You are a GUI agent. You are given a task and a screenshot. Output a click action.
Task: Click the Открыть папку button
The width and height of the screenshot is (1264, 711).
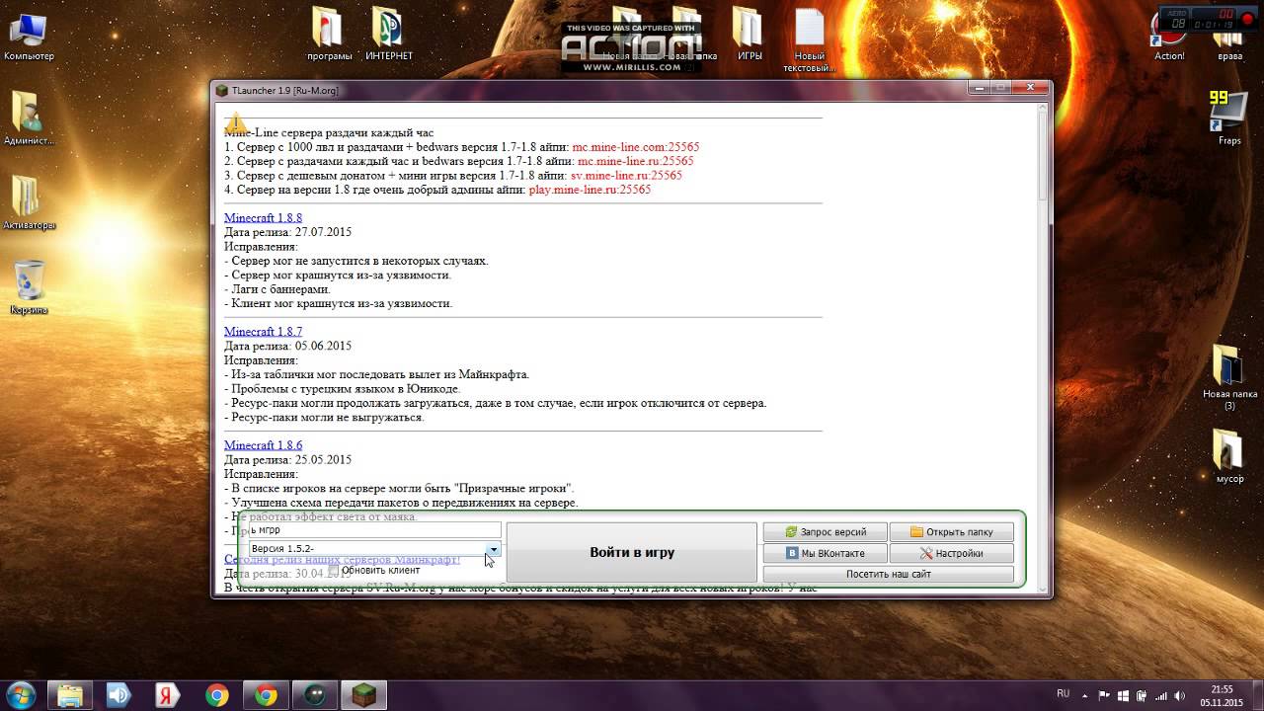click(x=952, y=532)
